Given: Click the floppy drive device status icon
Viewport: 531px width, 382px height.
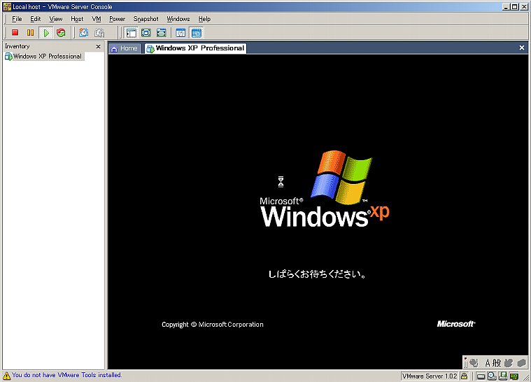Looking at the screenshot, I should point(503,376).
